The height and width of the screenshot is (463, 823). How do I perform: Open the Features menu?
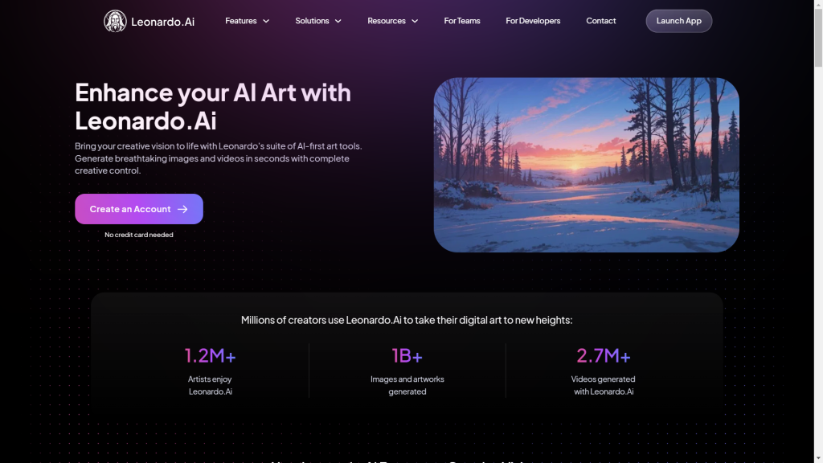[248, 21]
